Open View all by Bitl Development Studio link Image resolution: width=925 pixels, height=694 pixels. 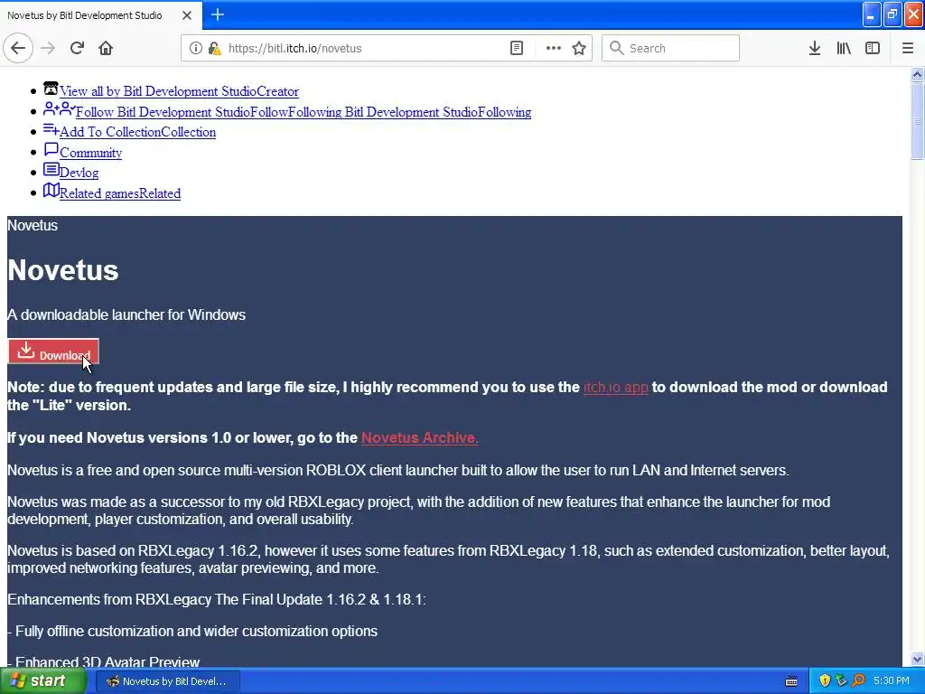pos(179,91)
